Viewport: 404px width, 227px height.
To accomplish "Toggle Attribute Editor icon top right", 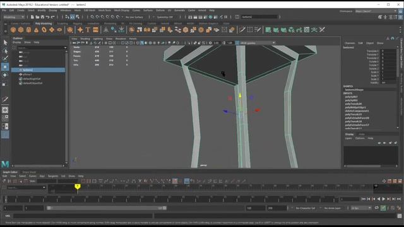I will pyautogui.click(x=390, y=17).
